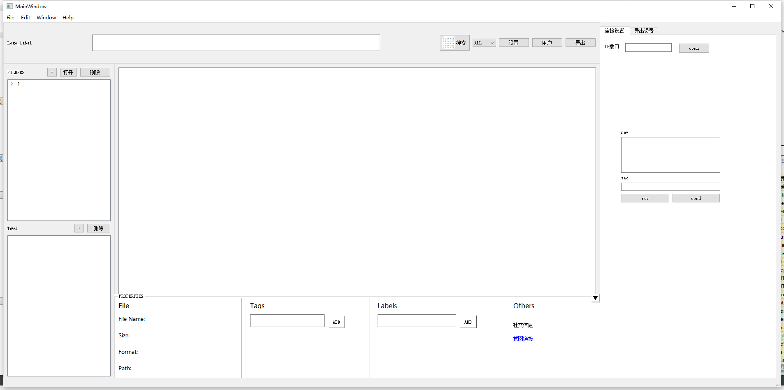Collapse the properties panel with the down arrow
This screenshot has width=784, height=390.
(x=595, y=298)
